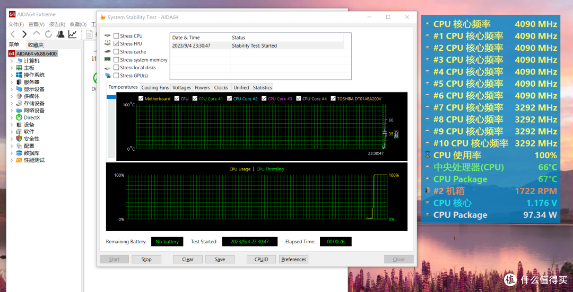Select the 多媒体 speaker icon in tree
The width and height of the screenshot is (573, 292).
coord(19,96)
